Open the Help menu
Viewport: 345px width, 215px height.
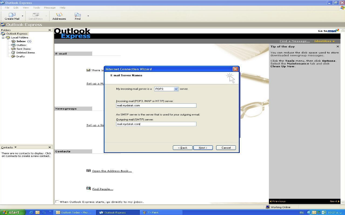click(63, 8)
